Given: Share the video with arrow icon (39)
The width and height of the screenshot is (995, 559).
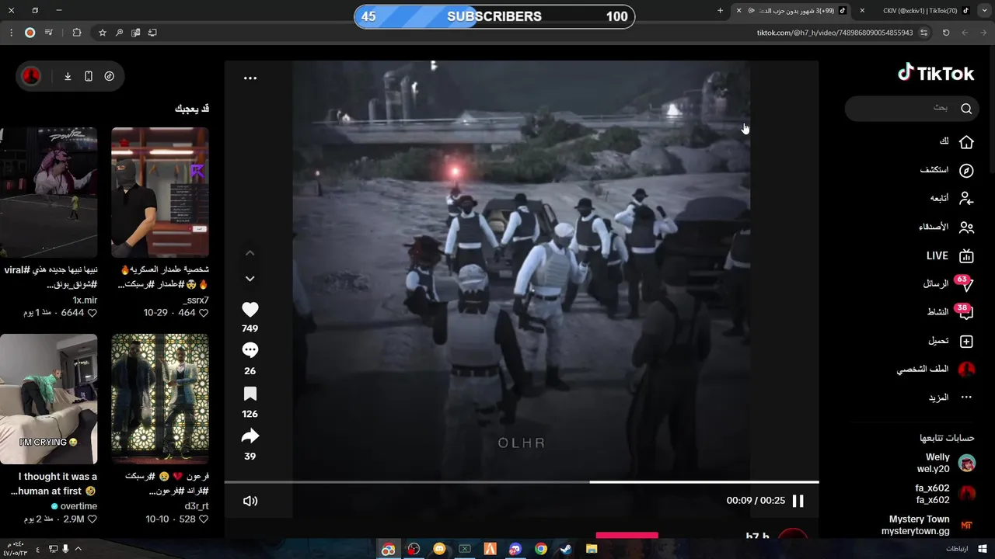Looking at the screenshot, I should point(250,436).
